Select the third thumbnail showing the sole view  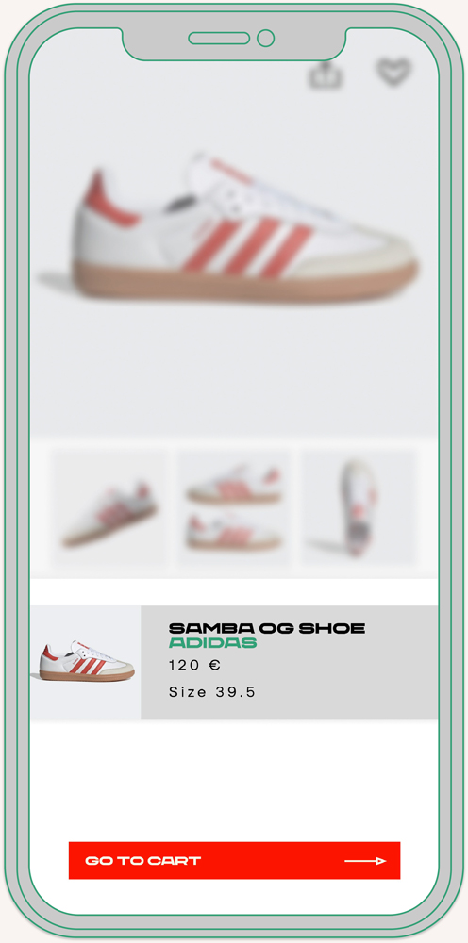pos(359,508)
